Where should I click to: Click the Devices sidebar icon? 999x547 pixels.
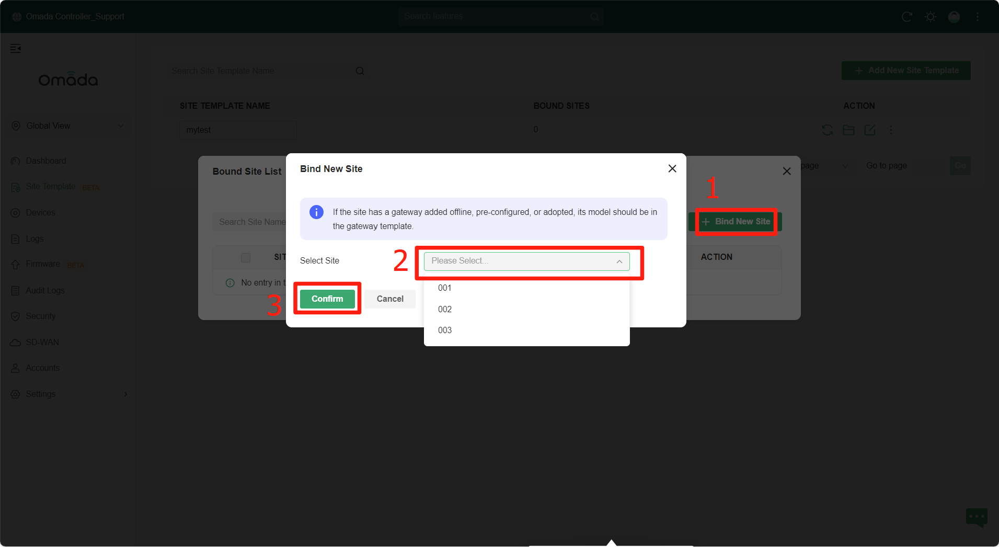(x=16, y=213)
